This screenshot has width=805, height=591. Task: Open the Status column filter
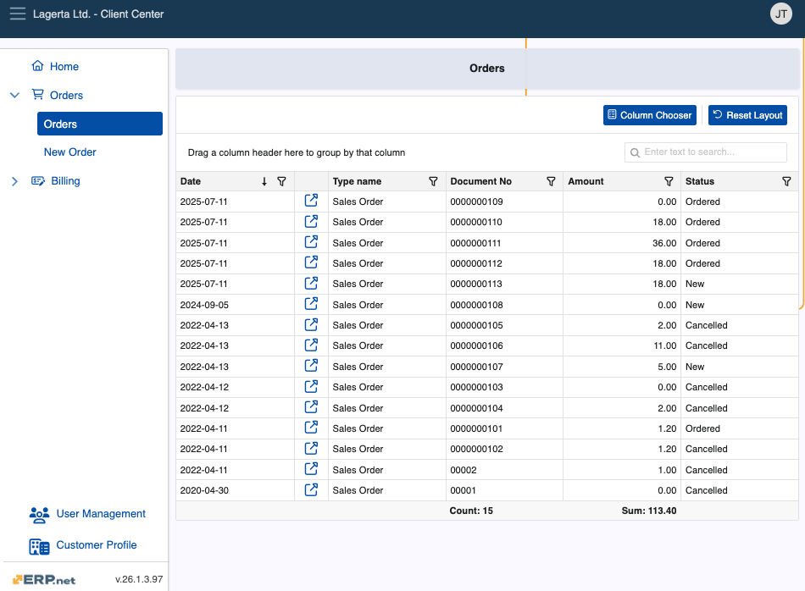point(786,181)
